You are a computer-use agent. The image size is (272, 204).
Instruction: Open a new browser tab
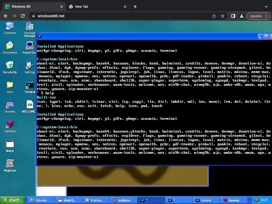[135, 7]
